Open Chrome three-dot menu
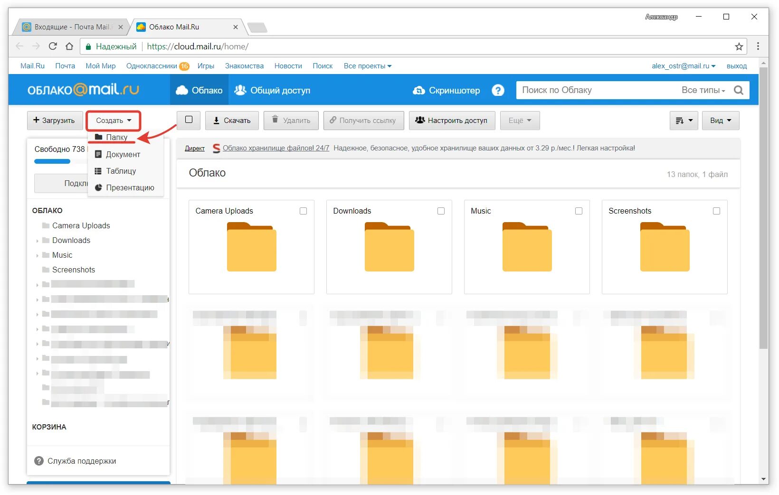The height and width of the screenshot is (495, 779). click(x=758, y=46)
